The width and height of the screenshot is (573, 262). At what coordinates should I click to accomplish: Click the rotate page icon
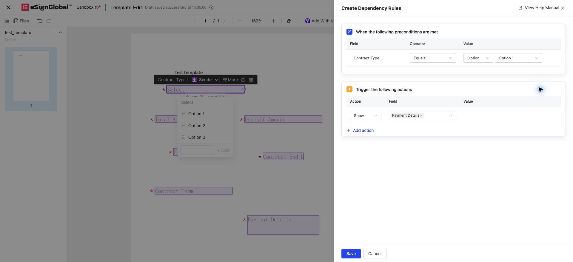289,21
